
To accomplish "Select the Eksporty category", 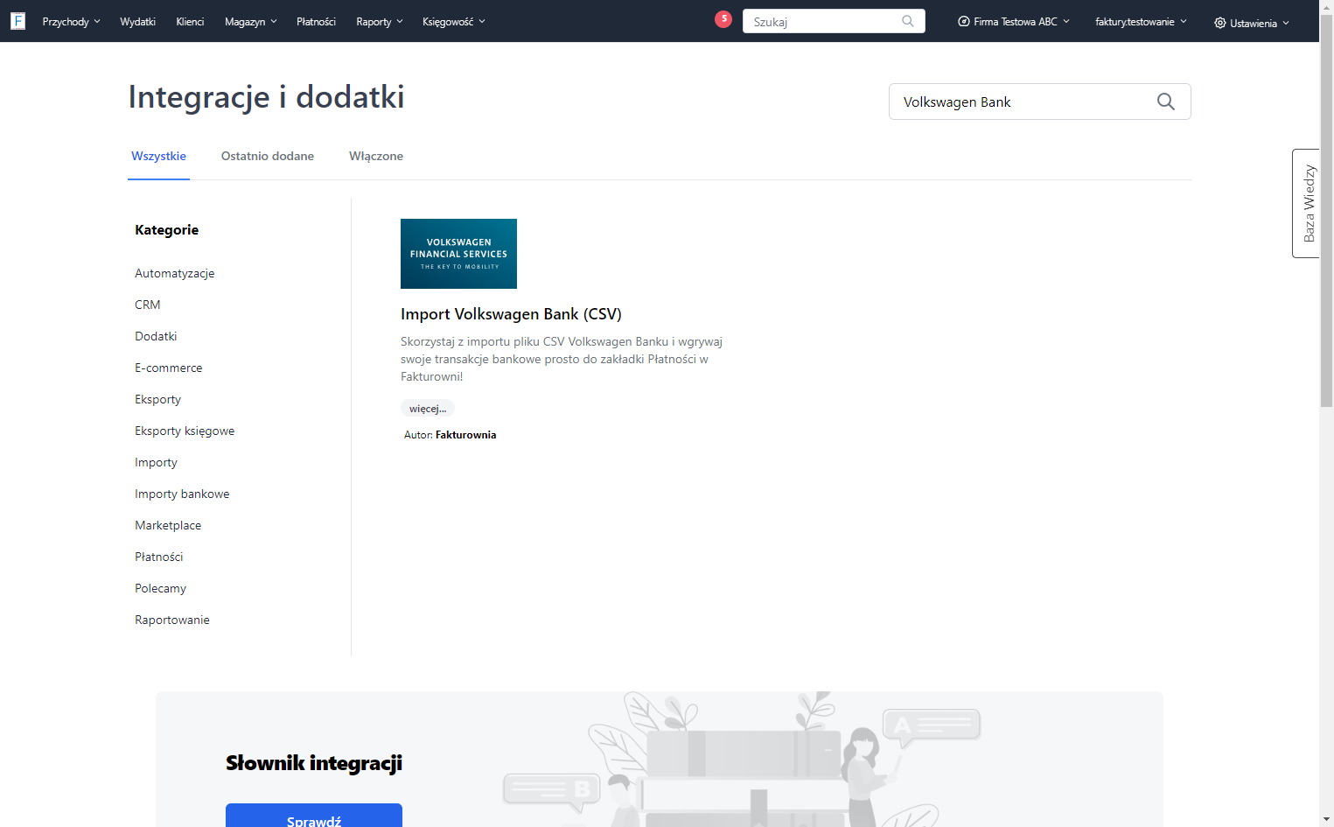I will [158, 399].
